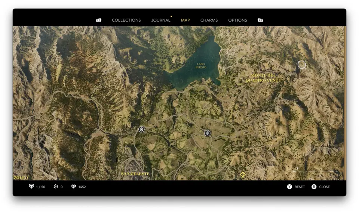The height and width of the screenshot is (213, 359).
Task: Click the 1 / 50 collectible count
Action: (x=40, y=187)
